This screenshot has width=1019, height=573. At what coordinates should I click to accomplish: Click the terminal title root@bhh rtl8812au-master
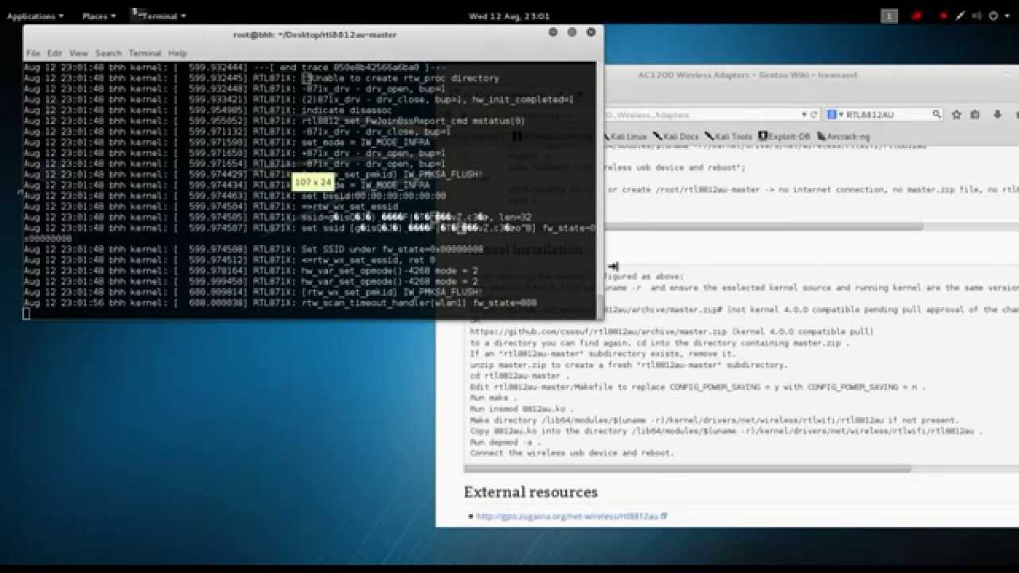(x=314, y=34)
